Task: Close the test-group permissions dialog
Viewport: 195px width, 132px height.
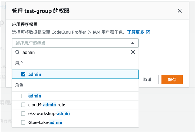Action: 180,11
